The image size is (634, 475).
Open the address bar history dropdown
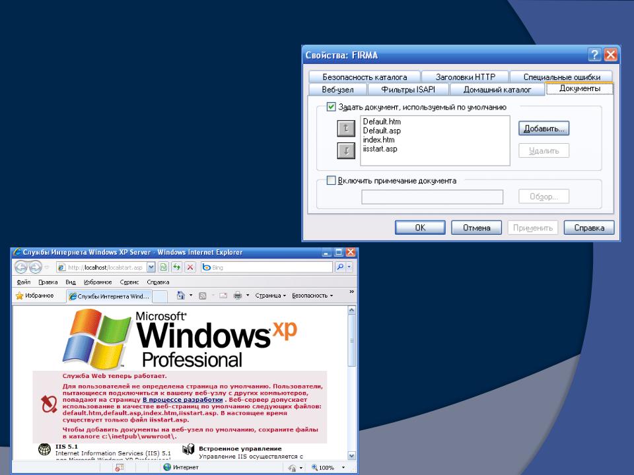pyautogui.click(x=151, y=267)
